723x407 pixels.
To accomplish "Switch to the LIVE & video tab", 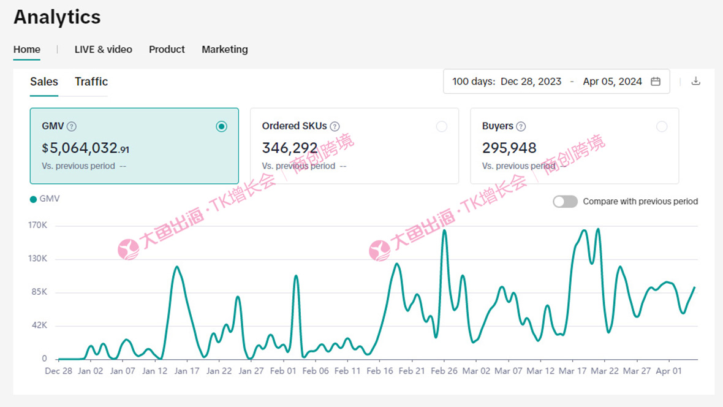I will [x=103, y=50].
